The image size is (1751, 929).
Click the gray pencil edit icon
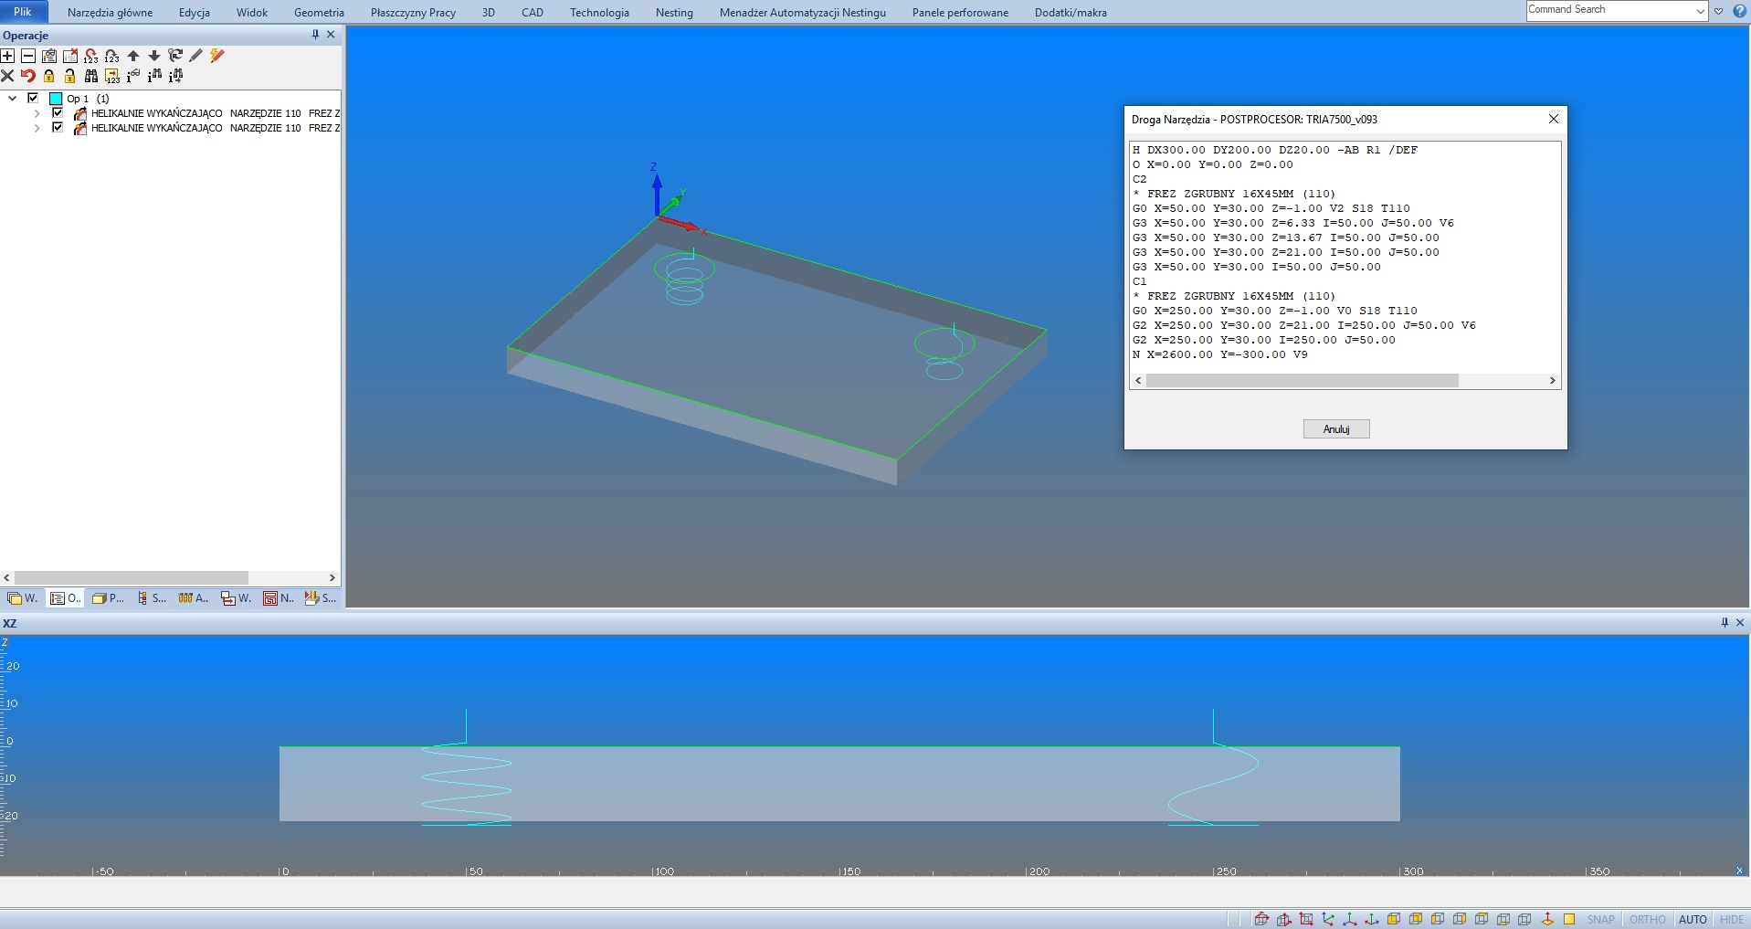click(195, 56)
